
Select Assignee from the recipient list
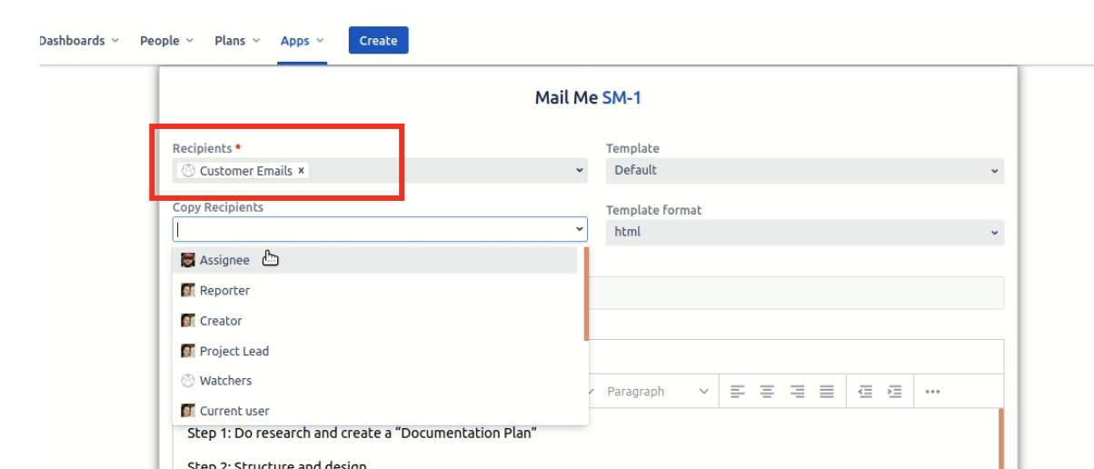224,261
